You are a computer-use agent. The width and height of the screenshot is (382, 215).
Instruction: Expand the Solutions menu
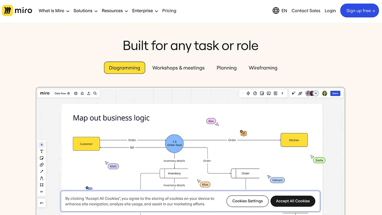85,11
